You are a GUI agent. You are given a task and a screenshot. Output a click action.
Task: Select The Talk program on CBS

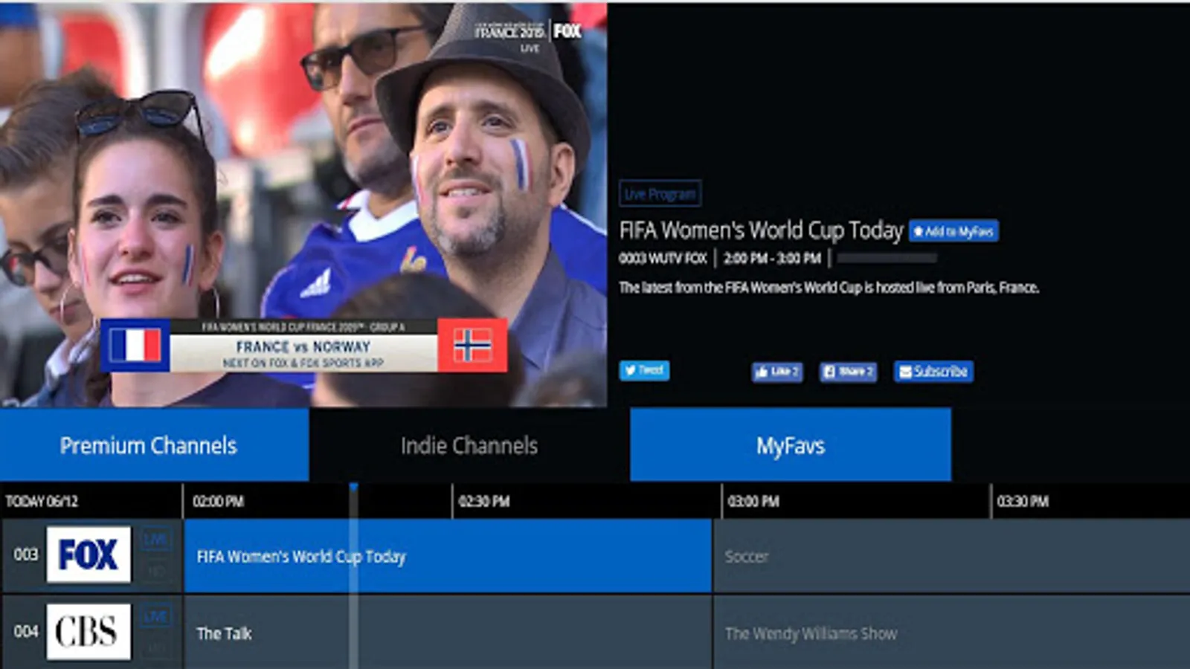click(448, 633)
